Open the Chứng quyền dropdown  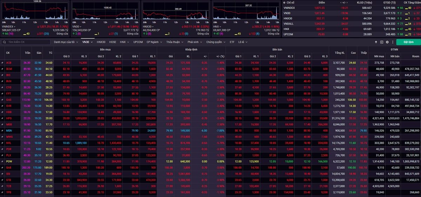(215, 42)
